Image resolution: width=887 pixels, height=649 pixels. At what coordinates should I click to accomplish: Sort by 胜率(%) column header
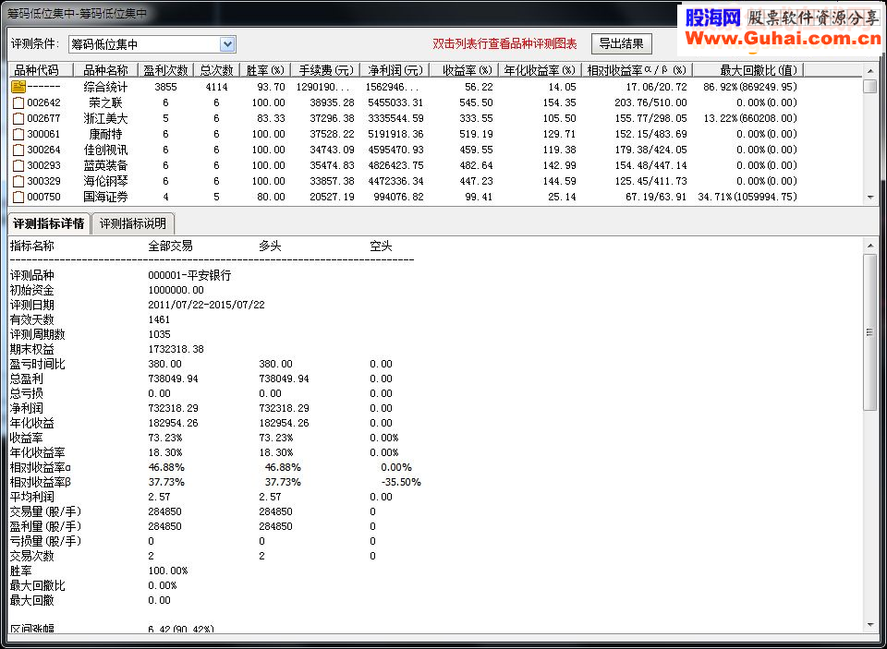265,70
